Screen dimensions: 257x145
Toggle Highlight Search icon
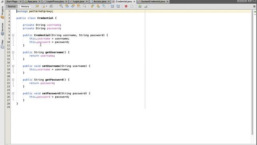click(79, 6)
